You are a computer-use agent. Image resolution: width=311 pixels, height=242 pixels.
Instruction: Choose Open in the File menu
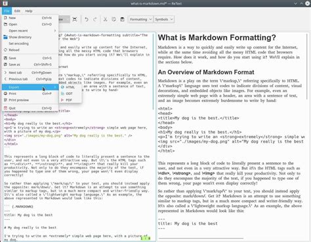pyautogui.click(x=30, y=24)
